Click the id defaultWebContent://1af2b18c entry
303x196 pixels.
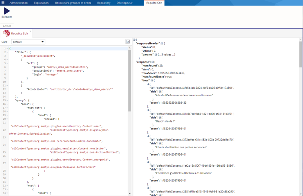(192, 166)
